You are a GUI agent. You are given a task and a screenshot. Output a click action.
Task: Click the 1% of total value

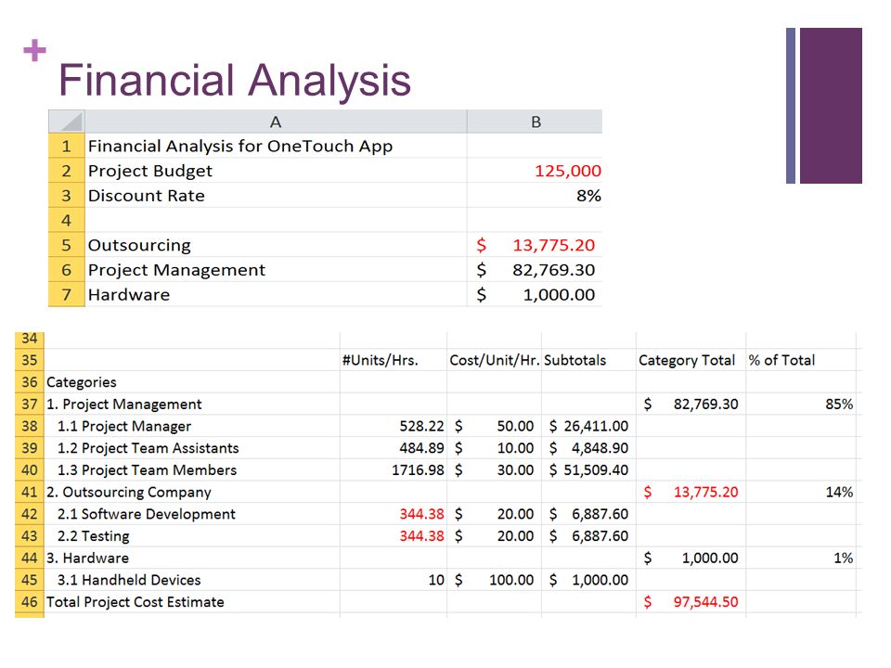pos(844,558)
